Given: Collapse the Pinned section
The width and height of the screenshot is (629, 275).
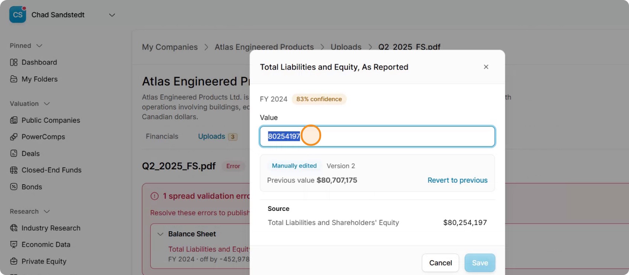Looking at the screenshot, I should click(x=39, y=46).
